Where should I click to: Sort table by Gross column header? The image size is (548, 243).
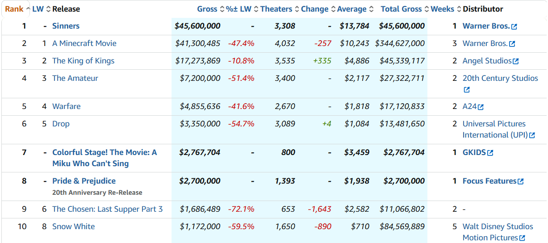coord(207,9)
